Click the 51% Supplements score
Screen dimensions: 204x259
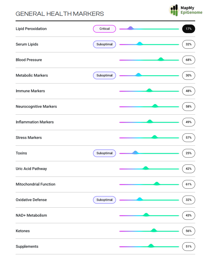point(188,247)
